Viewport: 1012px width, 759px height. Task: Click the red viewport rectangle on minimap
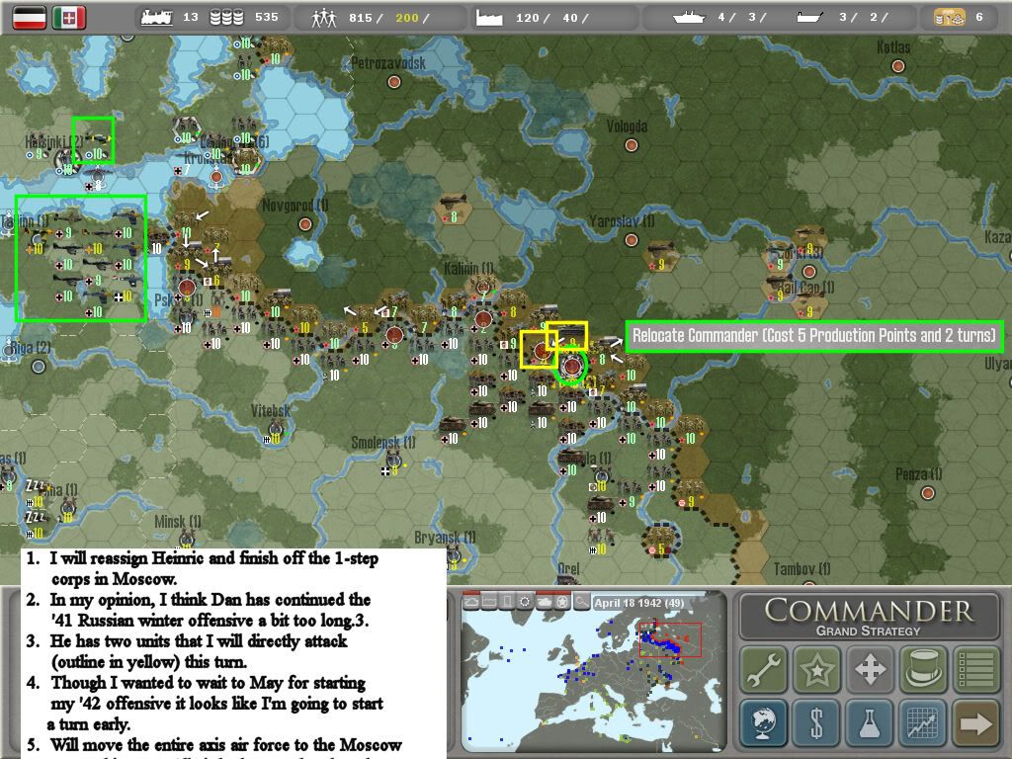(x=669, y=639)
